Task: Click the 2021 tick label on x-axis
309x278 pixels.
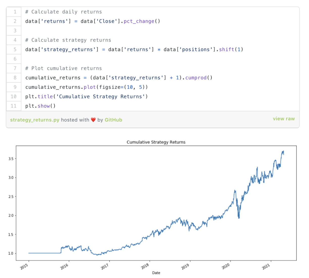Action: pyautogui.click(x=266, y=266)
